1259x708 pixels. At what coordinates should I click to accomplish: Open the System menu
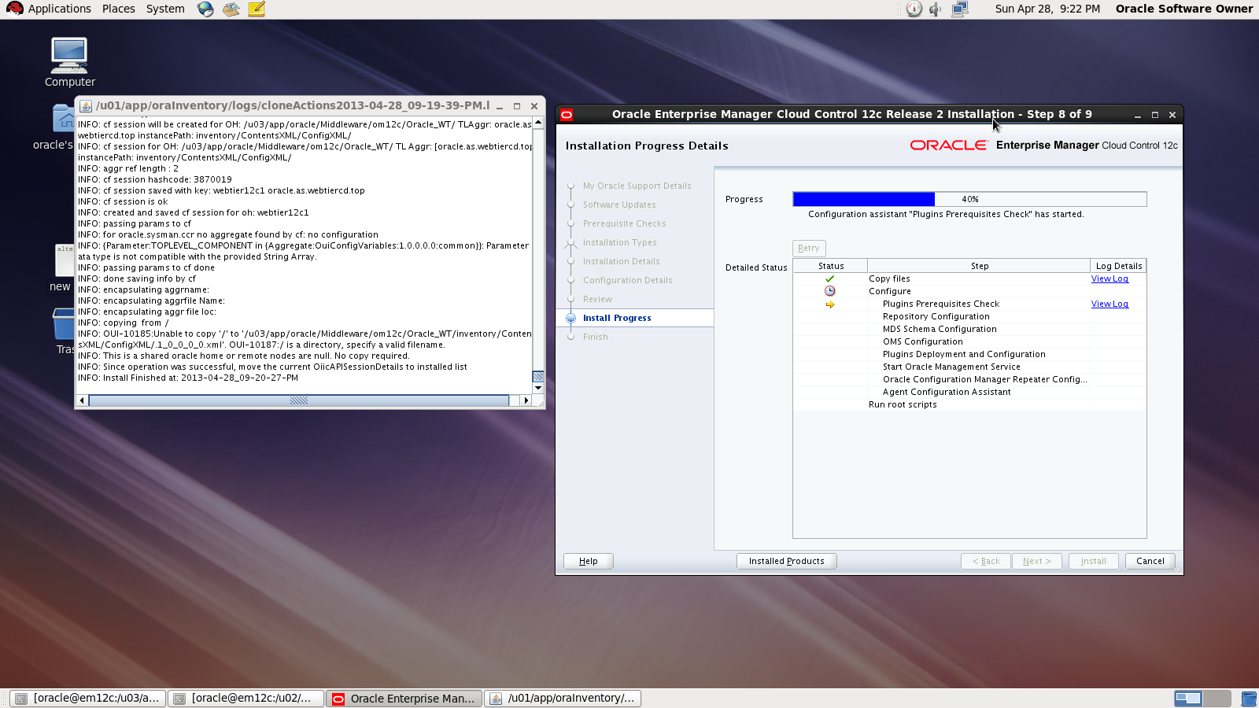click(x=165, y=9)
